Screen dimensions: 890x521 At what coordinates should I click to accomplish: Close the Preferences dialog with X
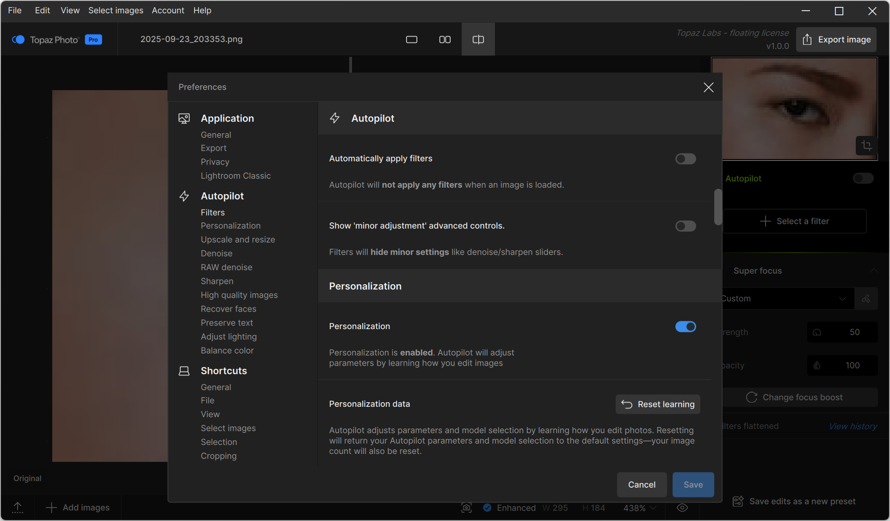(708, 87)
